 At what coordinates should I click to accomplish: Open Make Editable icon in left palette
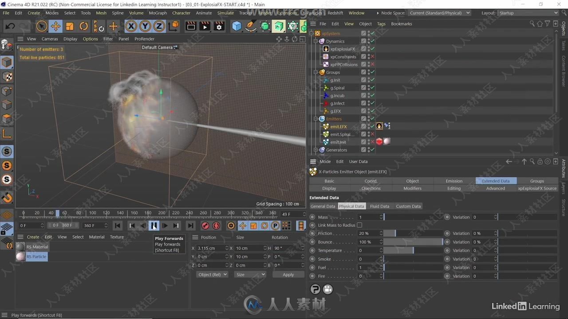(7, 44)
